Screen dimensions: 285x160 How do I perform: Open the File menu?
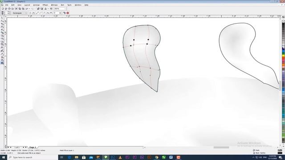(7, 5)
